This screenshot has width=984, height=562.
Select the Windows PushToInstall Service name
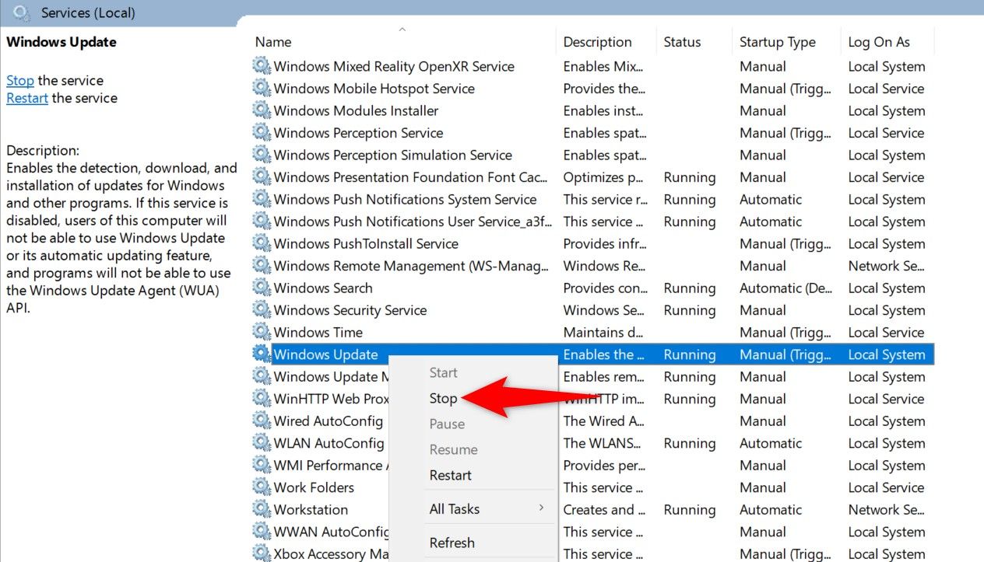366,243
